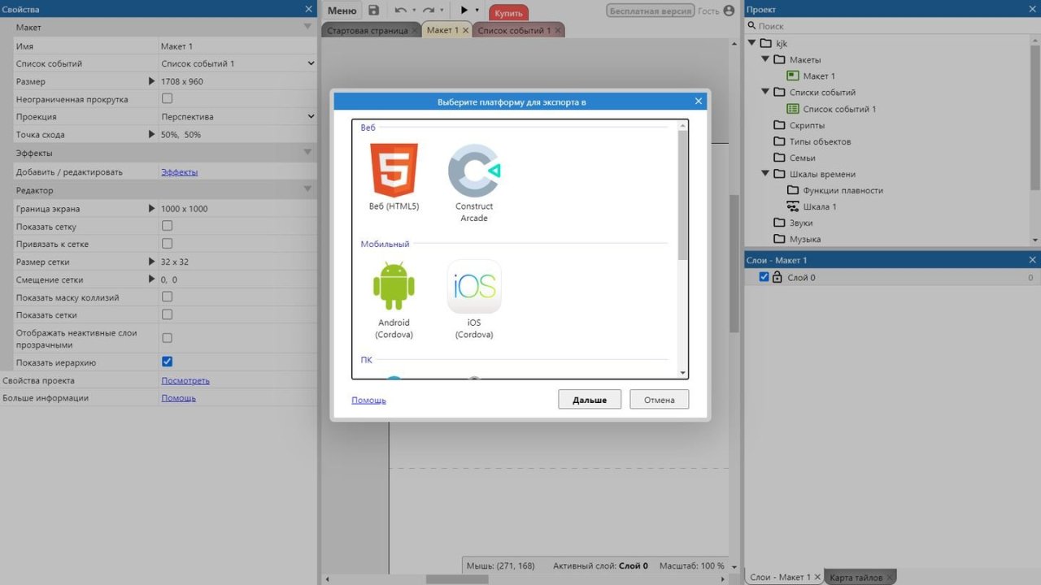Image resolution: width=1041 pixels, height=585 pixels.
Task: Click the guest account avatar icon
Action: [729, 11]
